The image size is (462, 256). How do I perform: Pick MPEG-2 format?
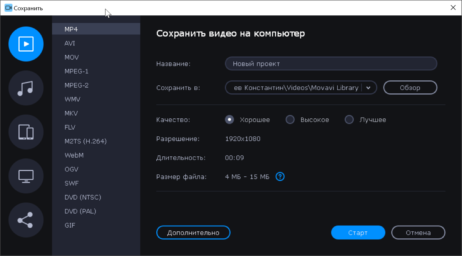pos(96,85)
